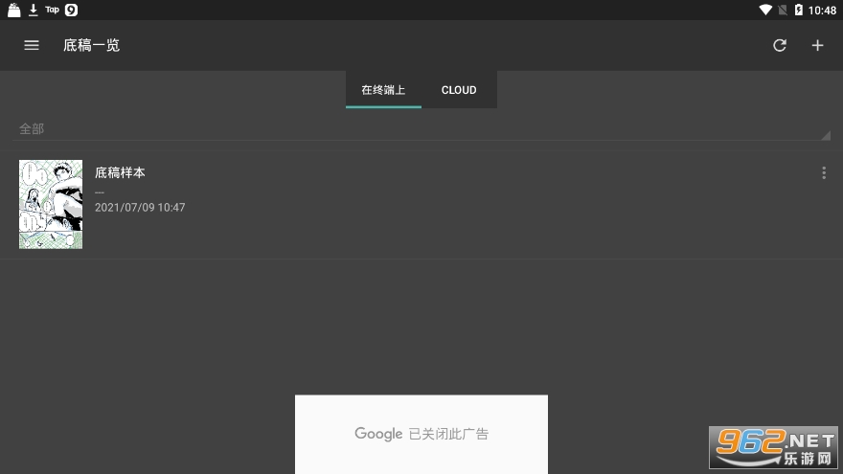Open the 底稿样本 manga thumbnail
The image size is (843, 474).
pyautogui.click(x=51, y=204)
